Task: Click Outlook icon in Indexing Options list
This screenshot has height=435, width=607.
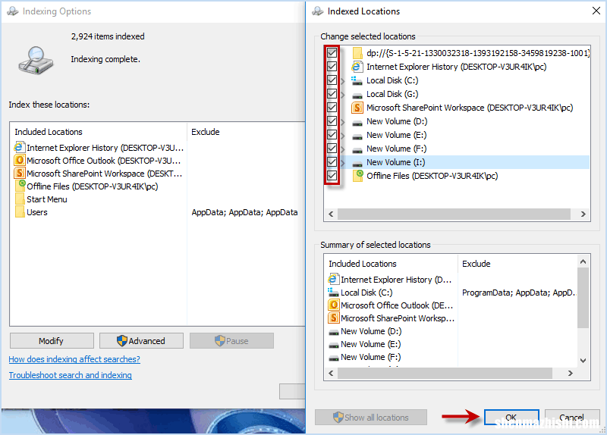Action: [x=20, y=160]
